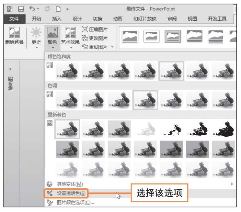Choose the sixth tone preset under 色调
The height and width of the screenshot is (212, 241).
pos(197,100)
